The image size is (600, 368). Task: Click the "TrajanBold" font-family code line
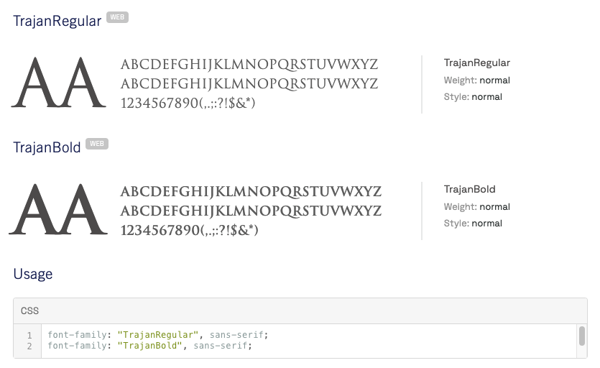coord(149,346)
